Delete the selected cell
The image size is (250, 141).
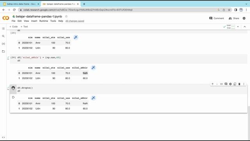coord(239,84)
